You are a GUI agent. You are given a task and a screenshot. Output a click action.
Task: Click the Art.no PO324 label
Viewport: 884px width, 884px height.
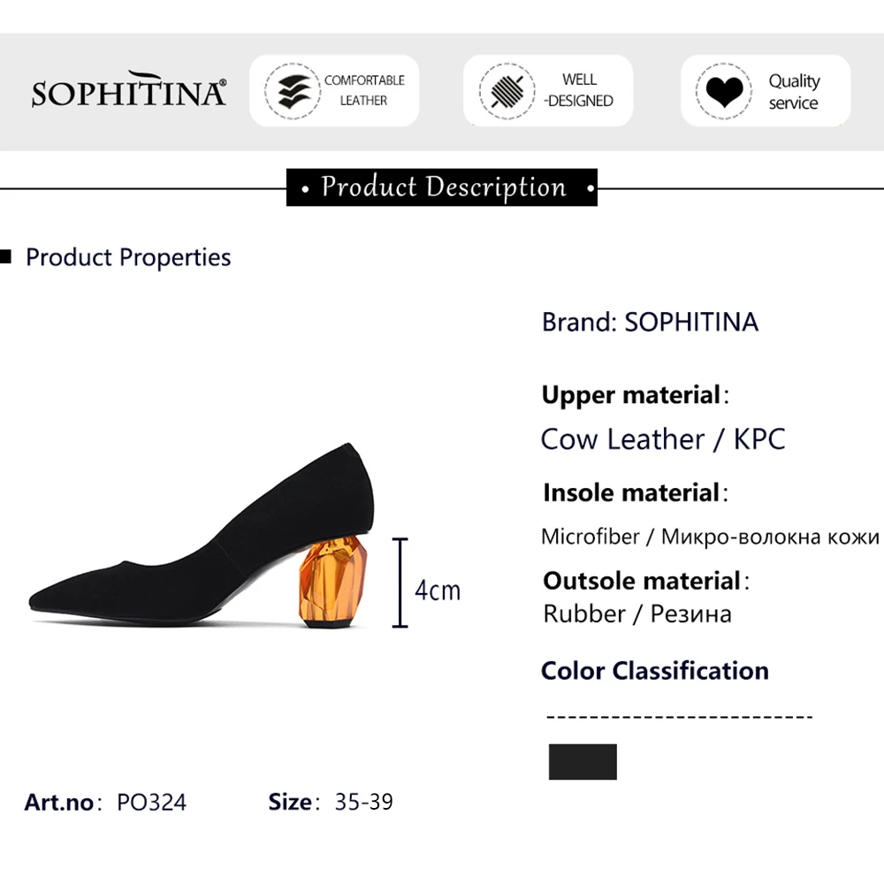pos(105,803)
